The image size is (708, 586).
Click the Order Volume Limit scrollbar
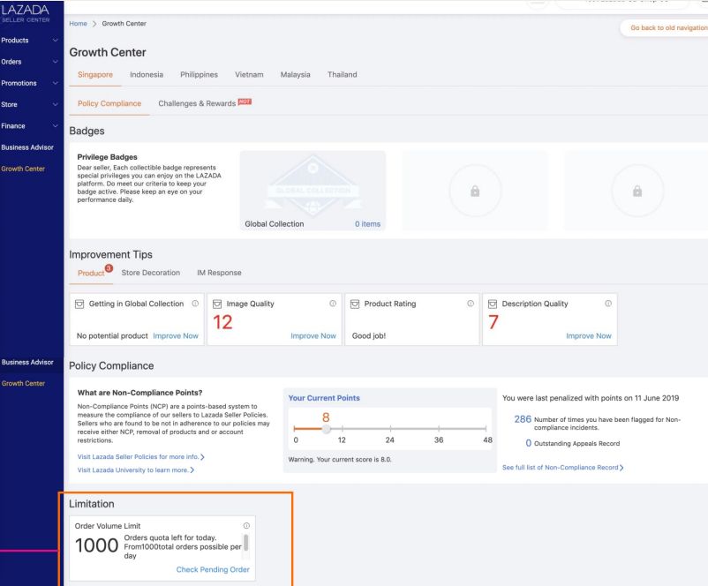(x=245, y=543)
